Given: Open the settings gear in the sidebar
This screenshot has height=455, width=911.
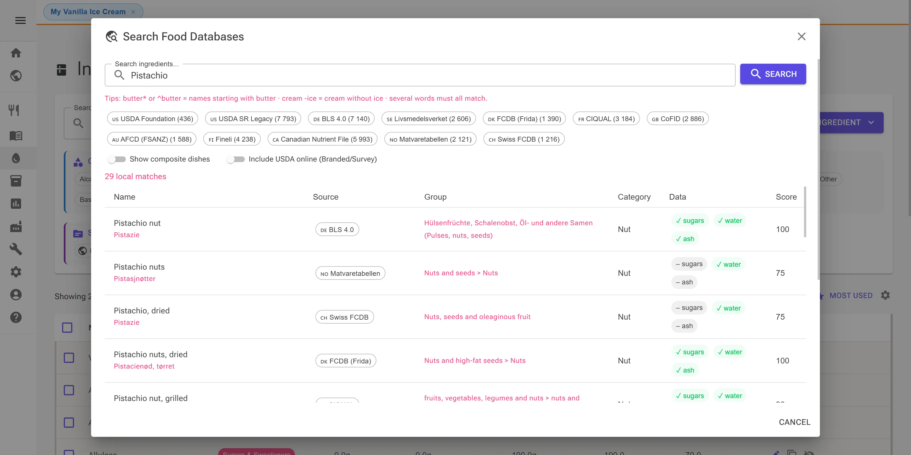Looking at the screenshot, I should (16, 272).
